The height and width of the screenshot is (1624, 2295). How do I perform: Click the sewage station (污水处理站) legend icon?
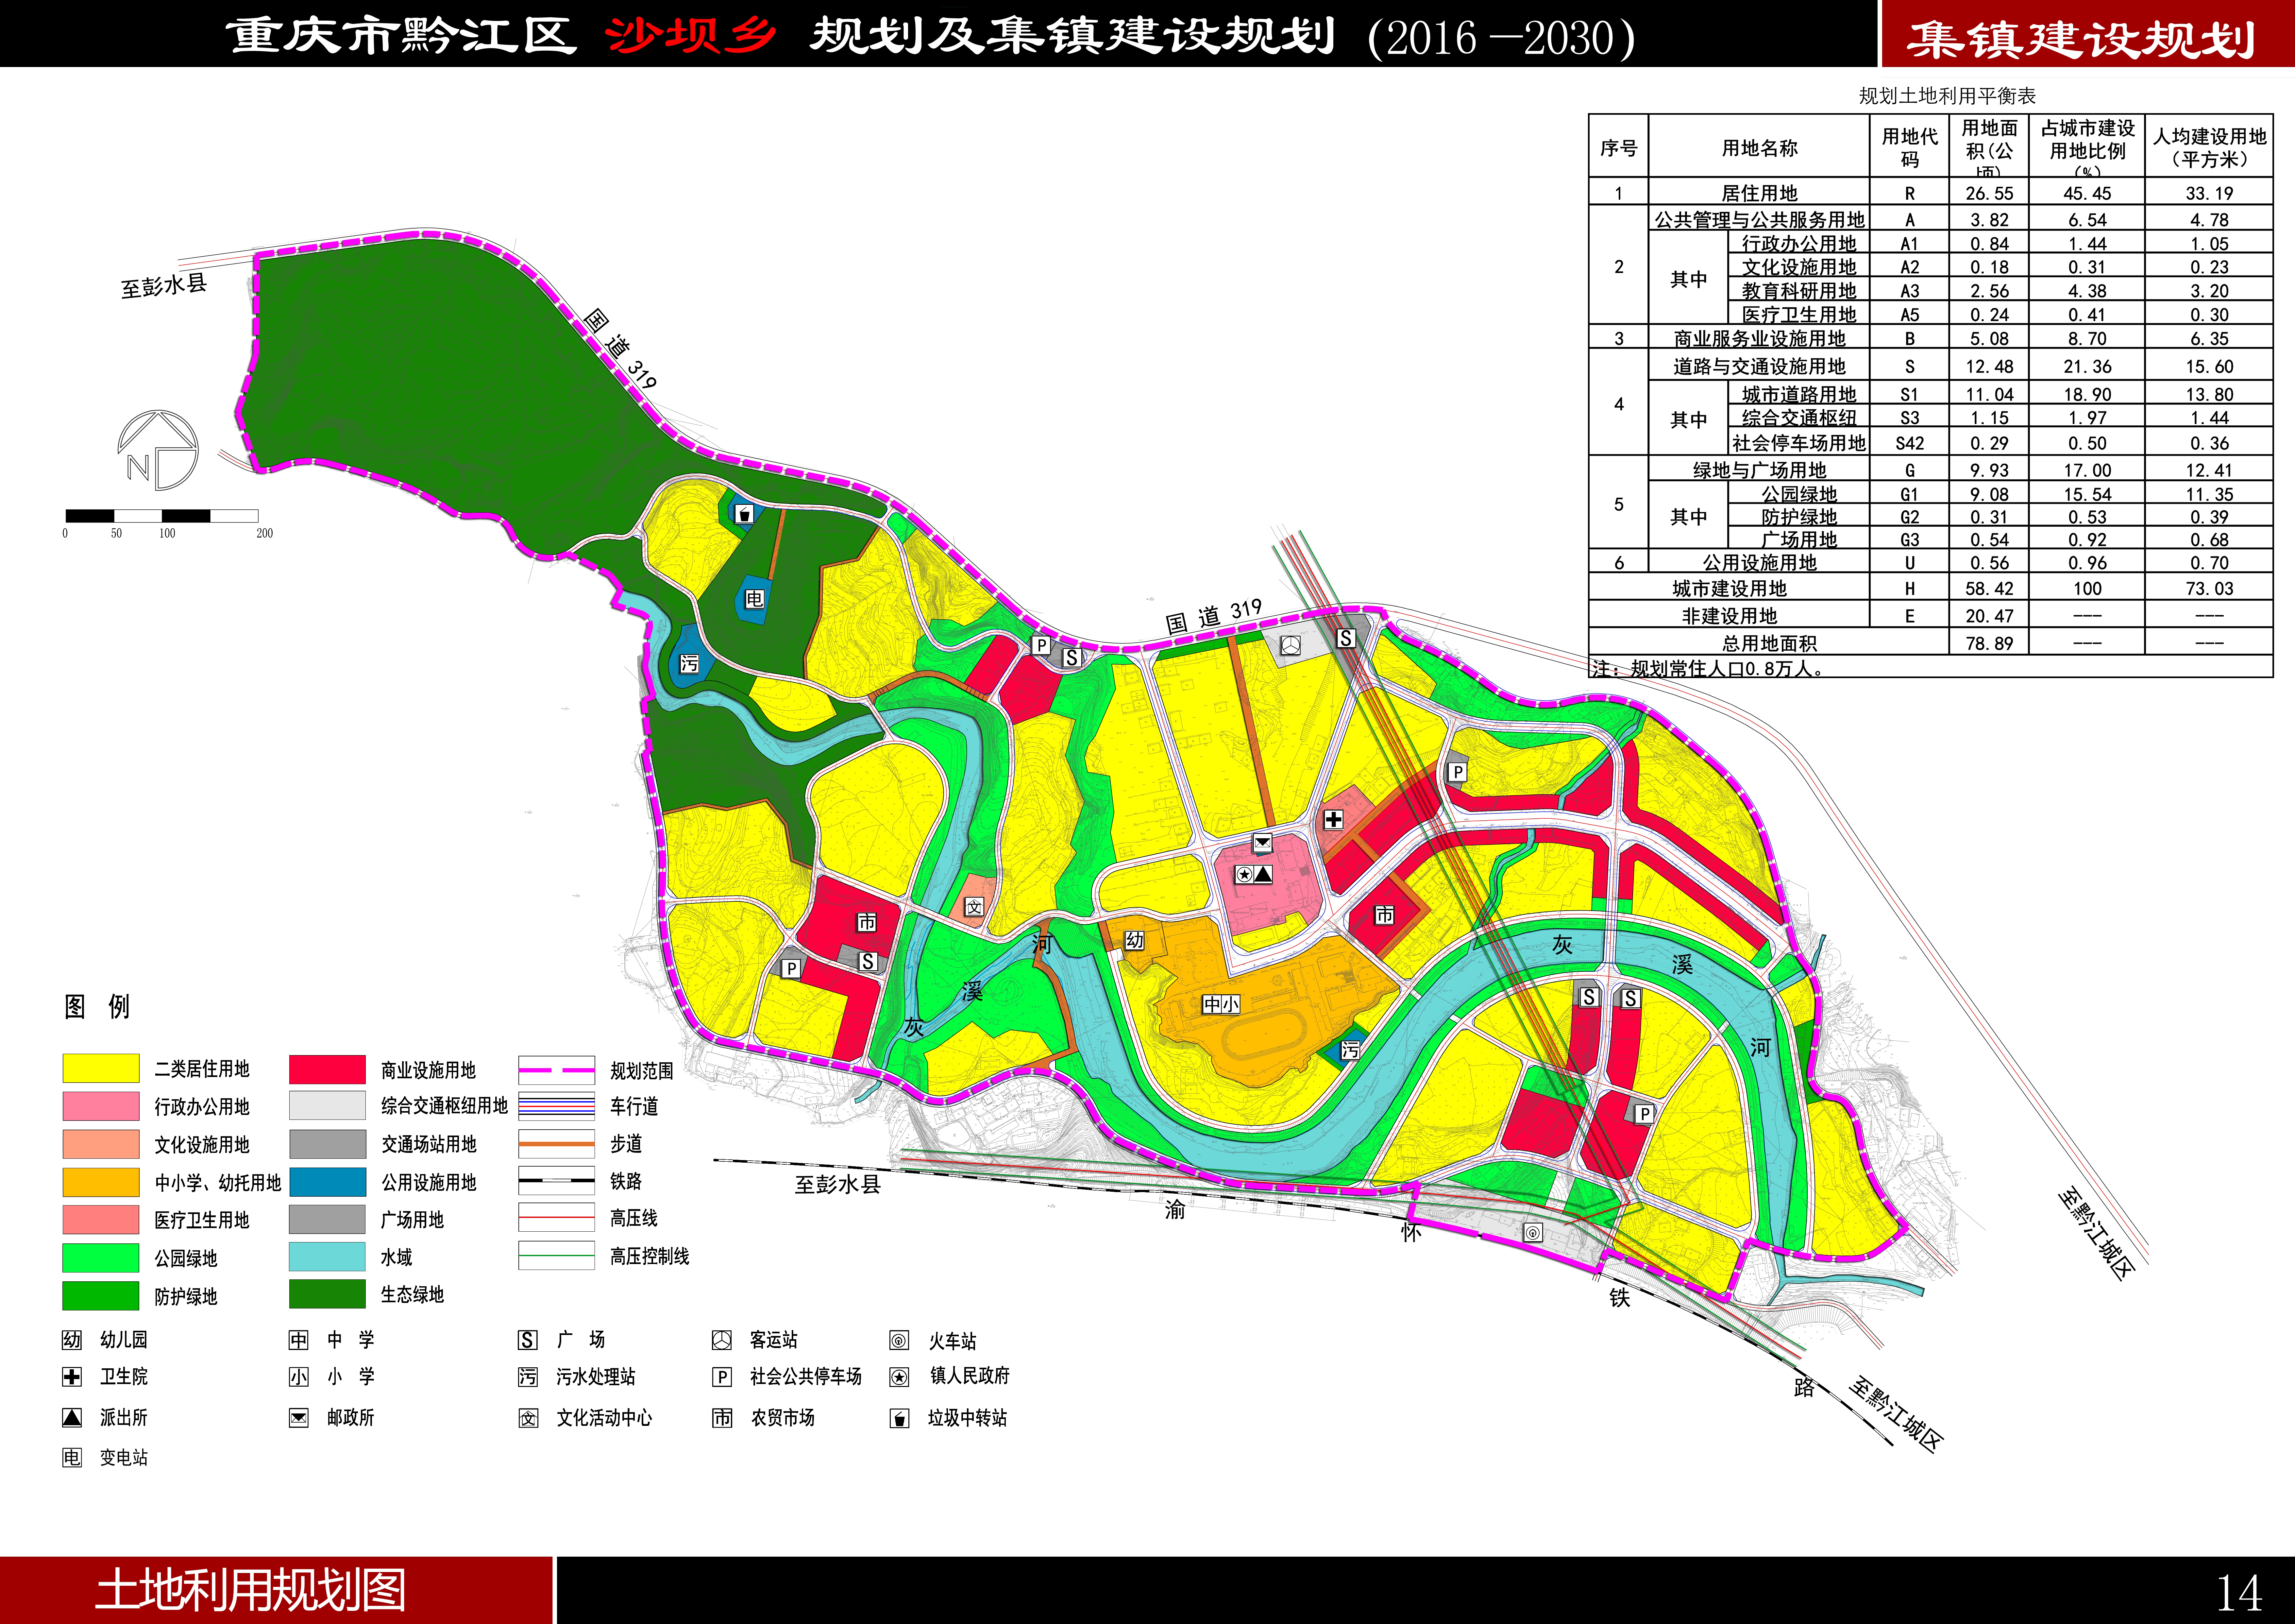pos(528,1377)
